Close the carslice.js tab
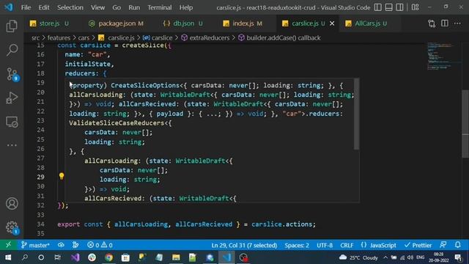469x264 pixels. (x=332, y=23)
